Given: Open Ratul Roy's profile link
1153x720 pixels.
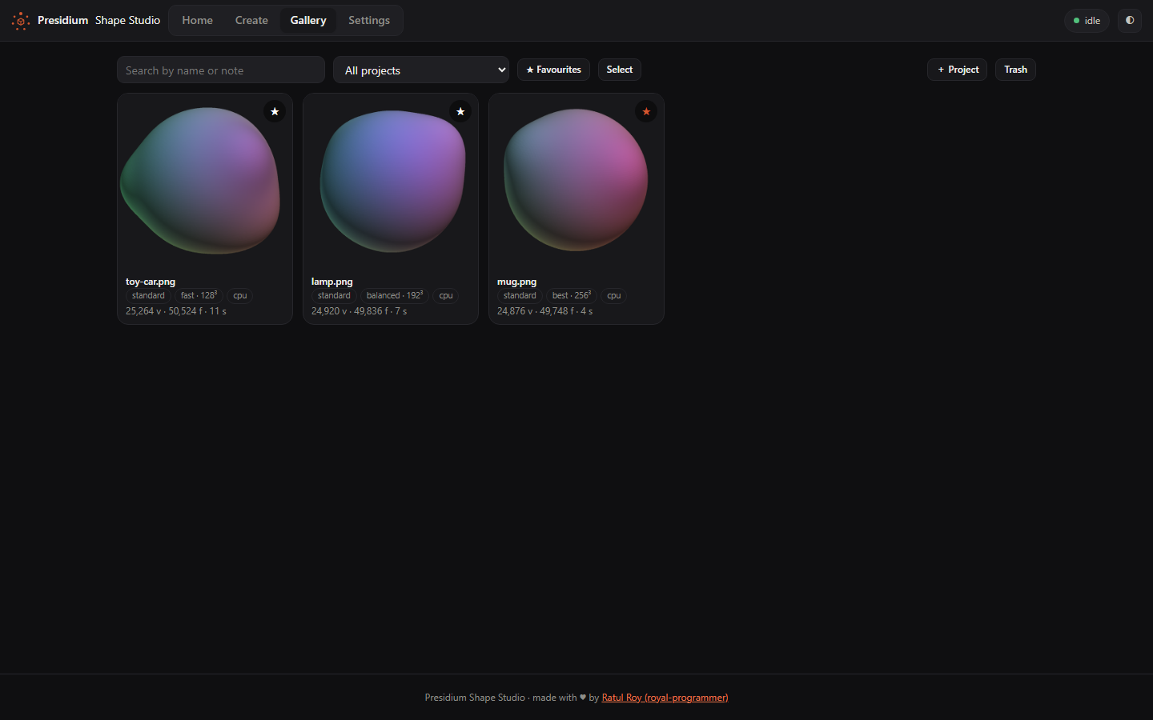Looking at the screenshot, I should click(x=665, y=698).
